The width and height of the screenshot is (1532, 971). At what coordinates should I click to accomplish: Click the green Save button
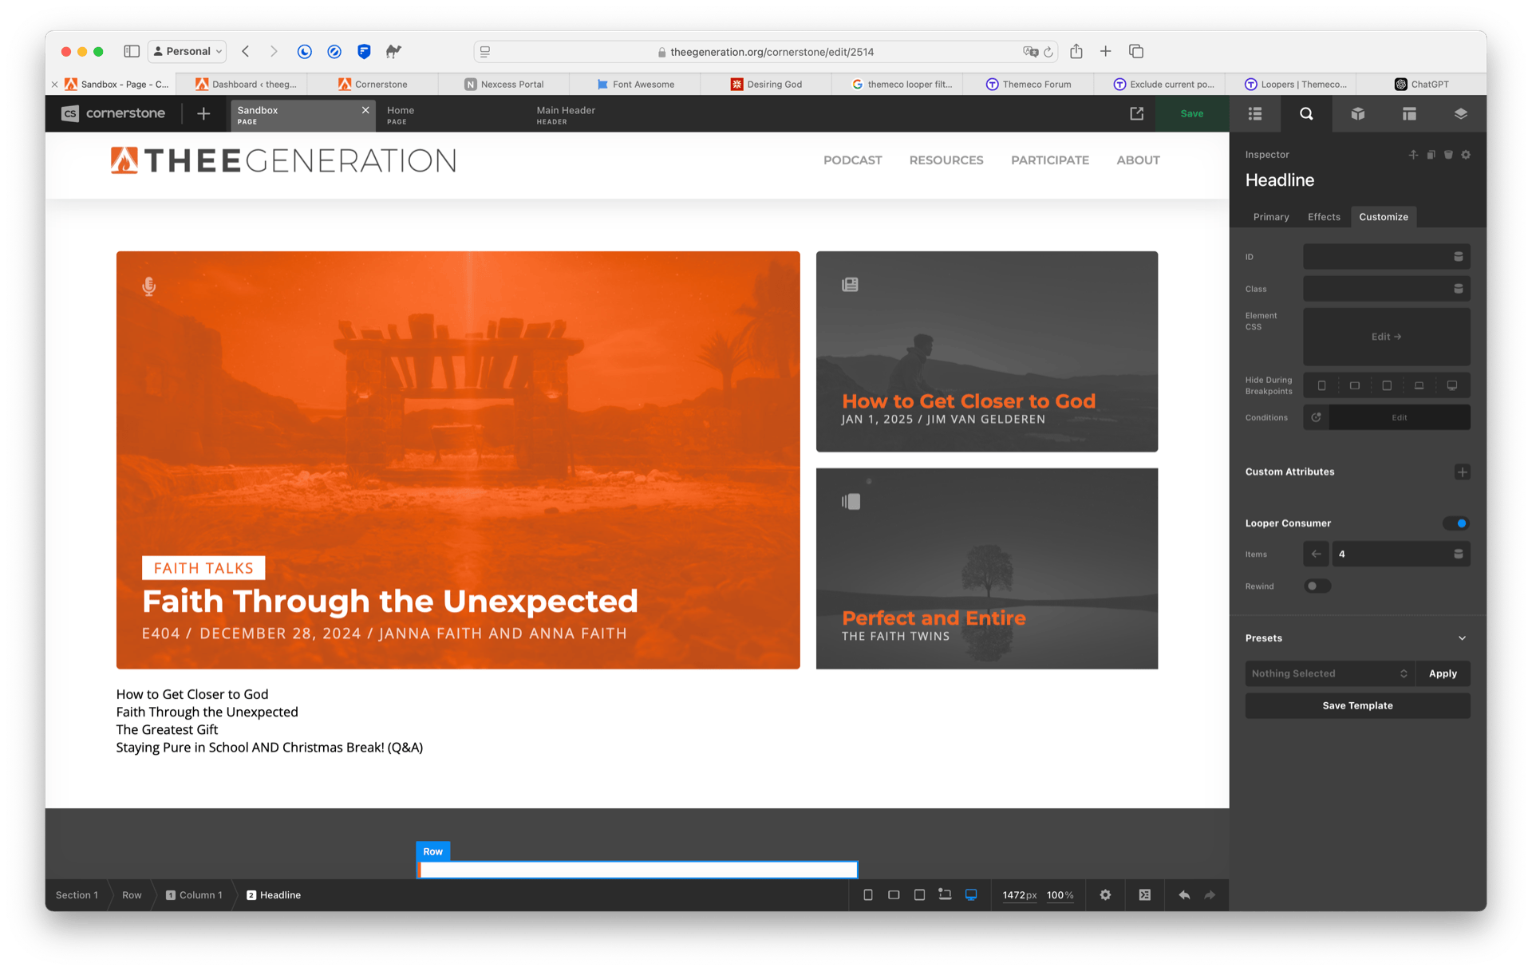(x=1191, y=114)
